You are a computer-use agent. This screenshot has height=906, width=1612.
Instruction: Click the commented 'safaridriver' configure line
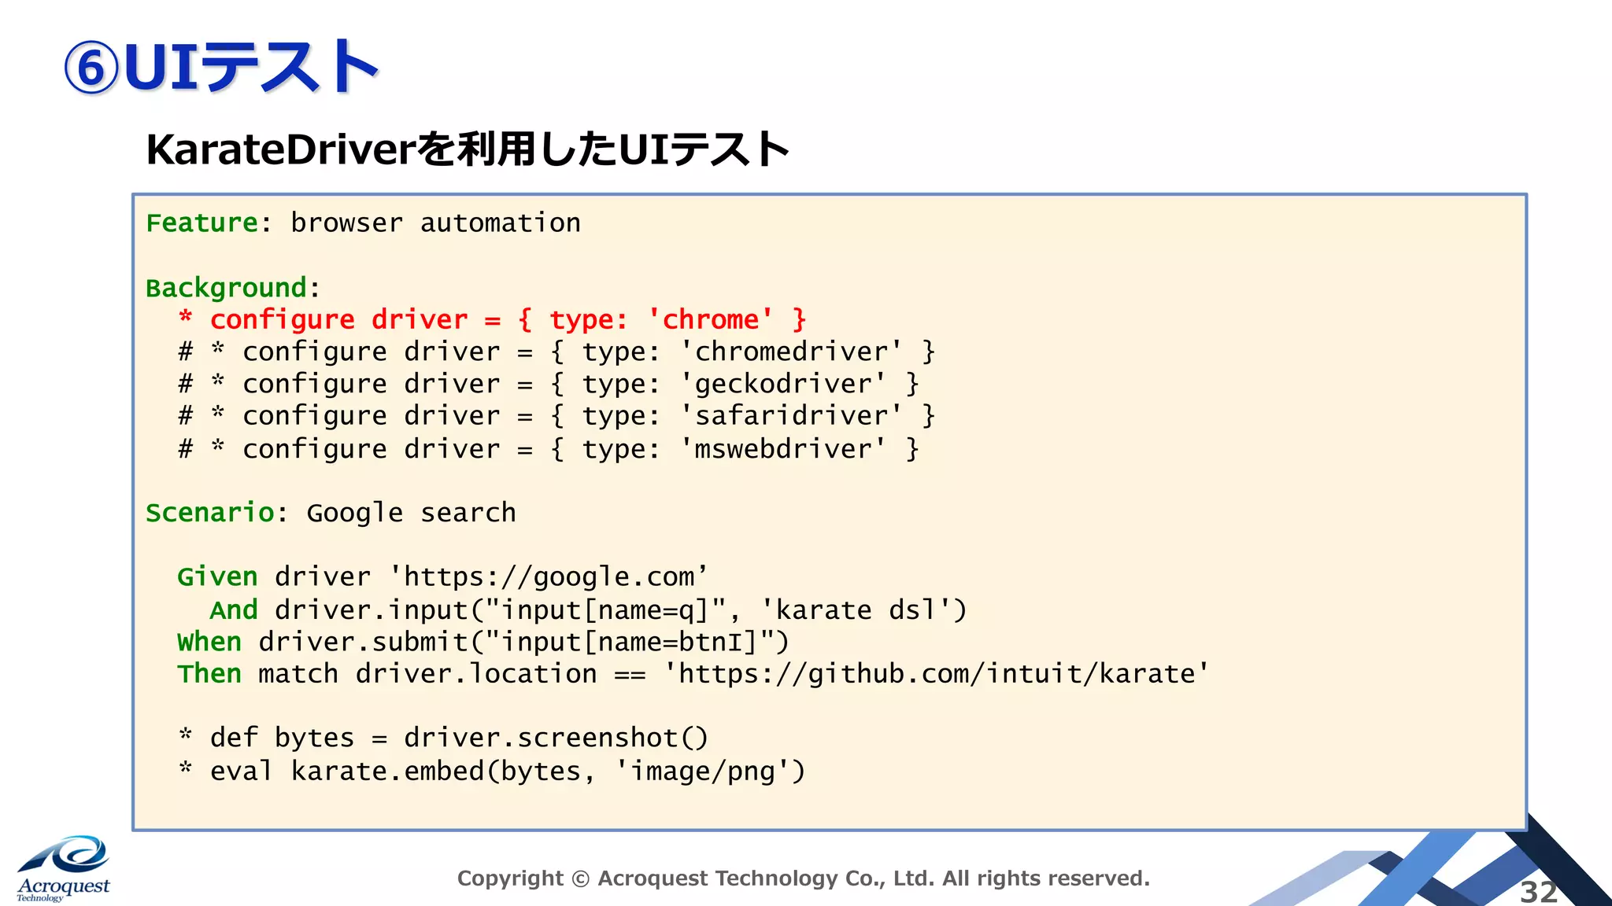pyautogui.click(x=556, y=416)
